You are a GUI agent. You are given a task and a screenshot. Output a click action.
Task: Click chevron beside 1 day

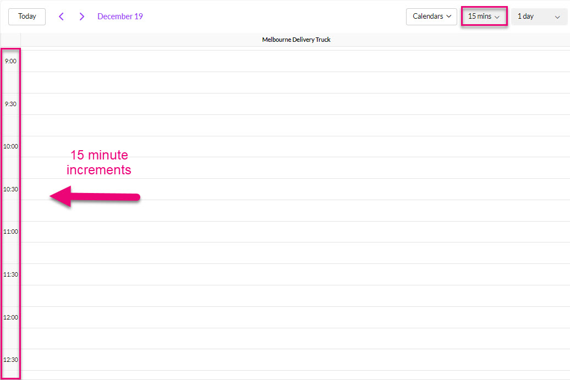tap(557, 17)
